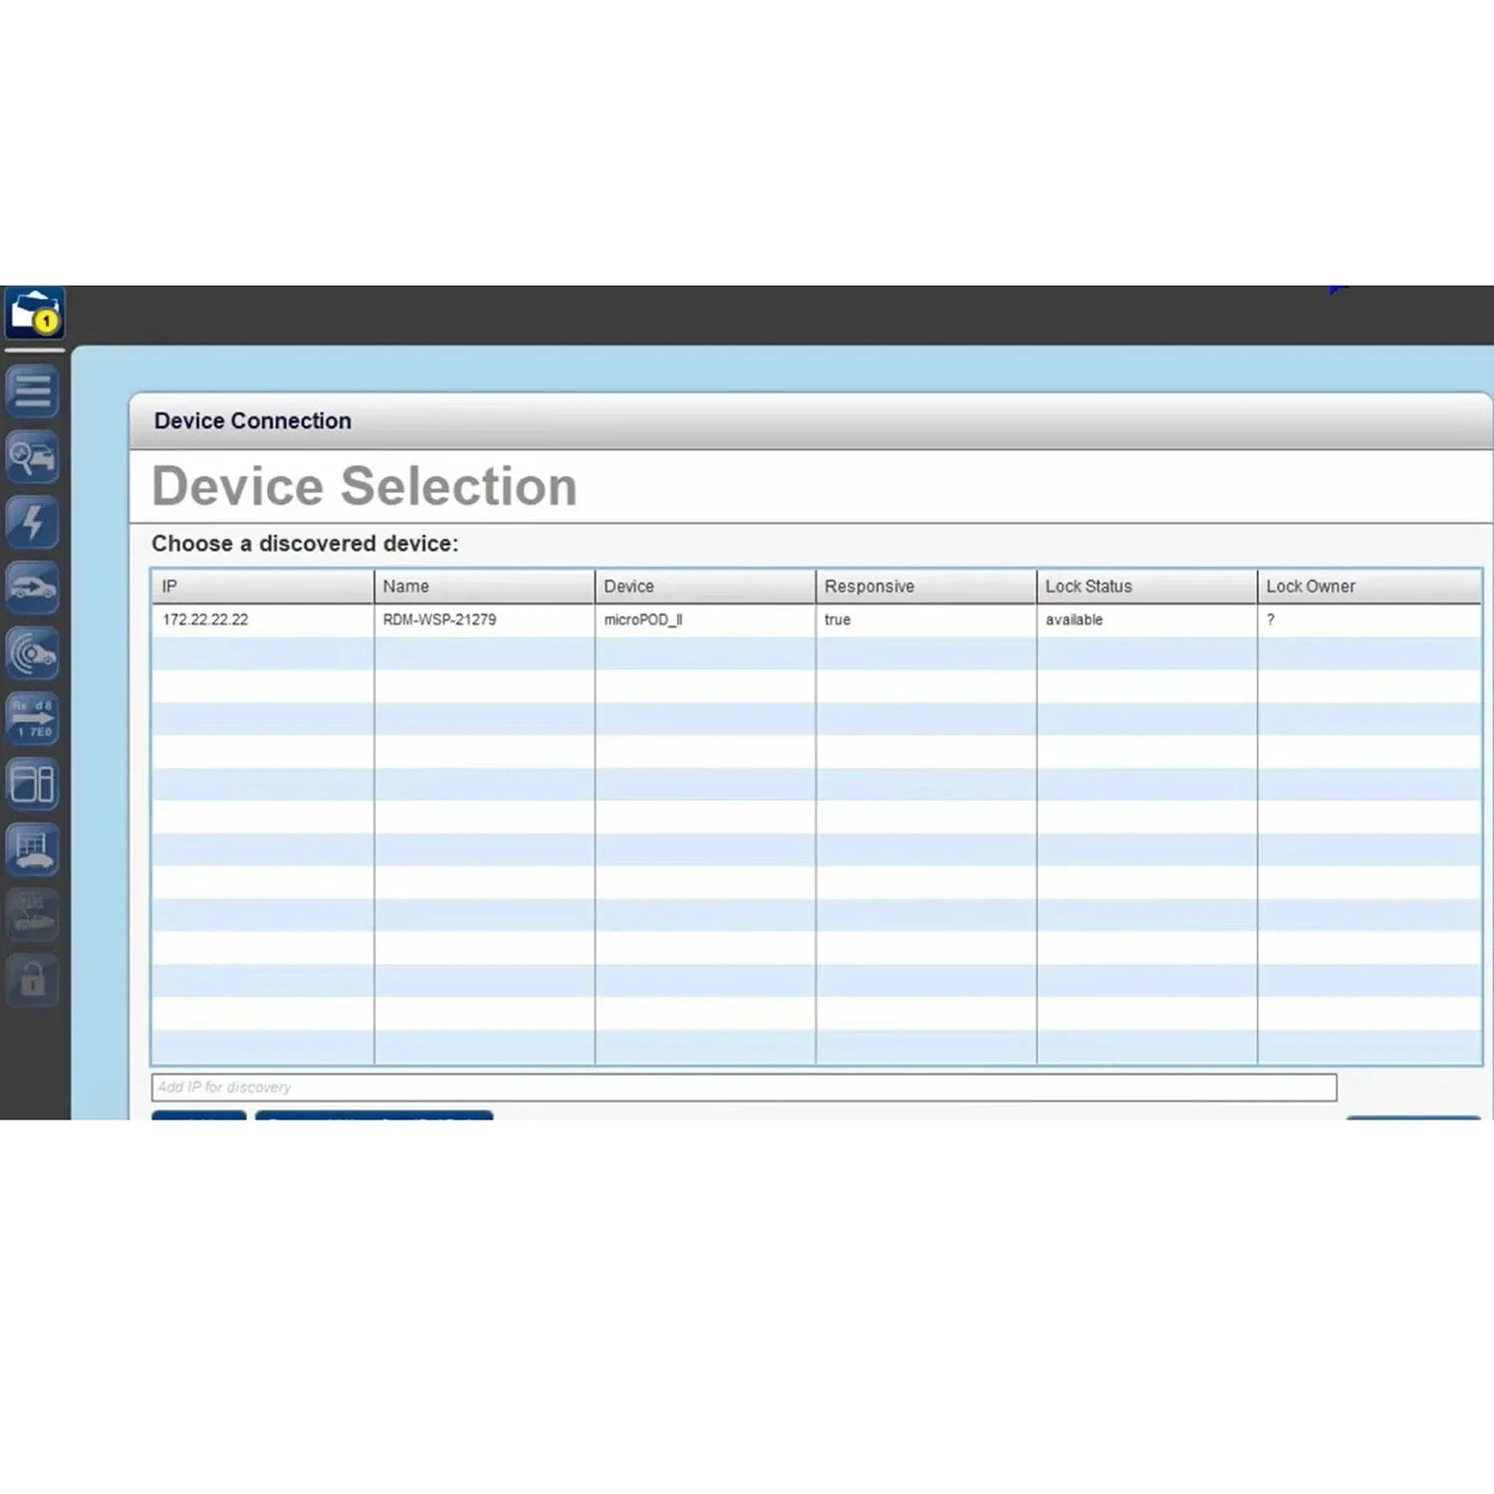Click the microPOD_II device cell
The width and height of the screenshot is (1494, 1494).
tap(643, 620)
